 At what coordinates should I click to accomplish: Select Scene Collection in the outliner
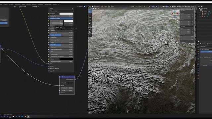pyautogui.click(x=204, y=8)
